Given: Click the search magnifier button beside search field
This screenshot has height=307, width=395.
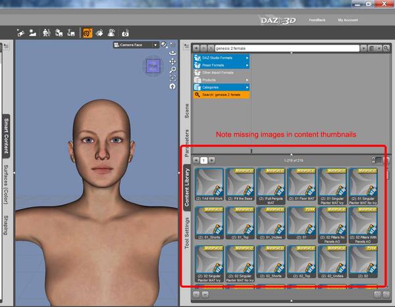Looking at the screenshot, I should (386, 48).
